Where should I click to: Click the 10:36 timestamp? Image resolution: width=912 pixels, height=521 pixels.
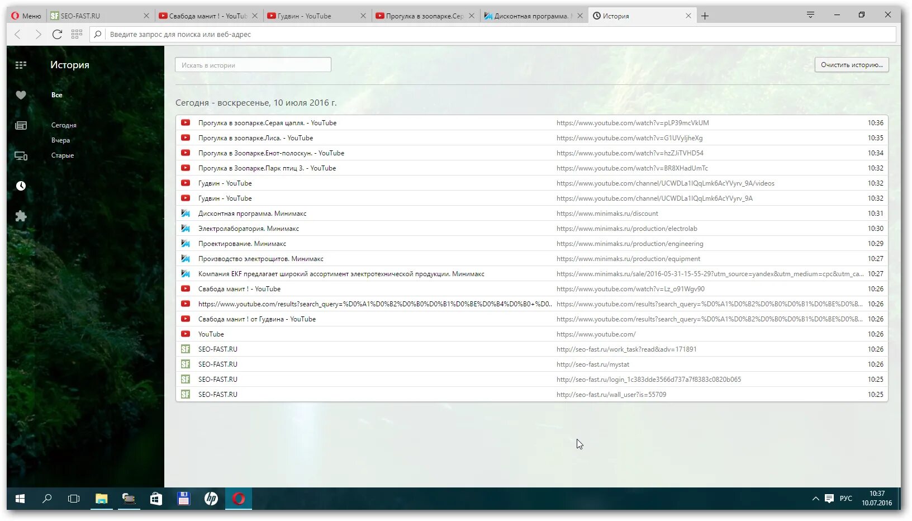click(x=875, y=123)
